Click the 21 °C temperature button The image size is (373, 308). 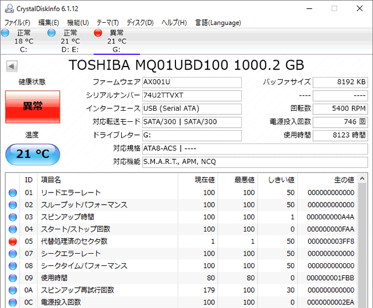click(x=33, y=154)
